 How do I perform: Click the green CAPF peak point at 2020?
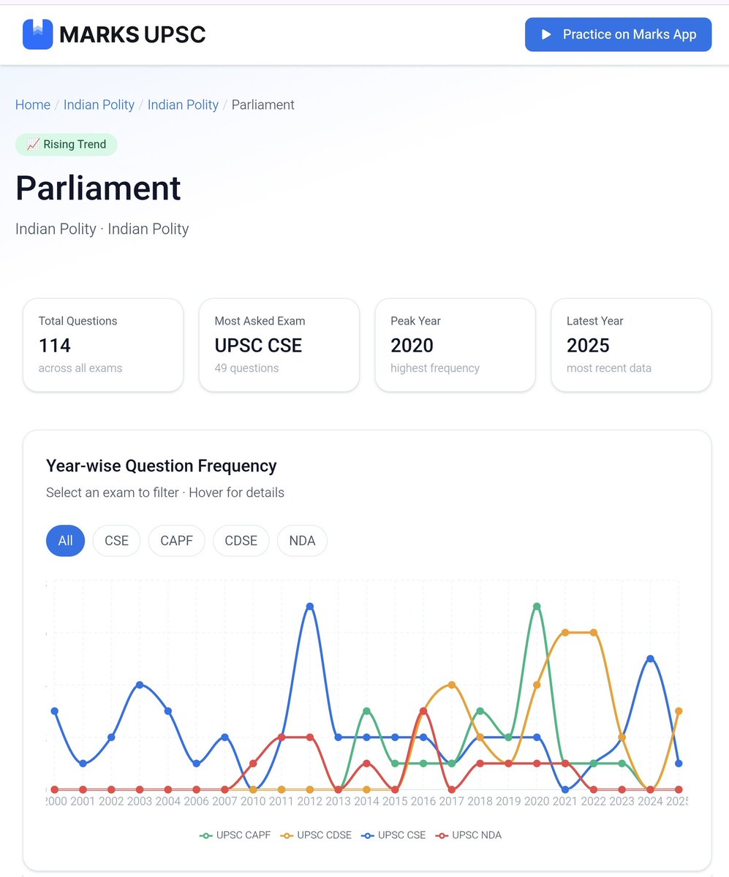537,607
